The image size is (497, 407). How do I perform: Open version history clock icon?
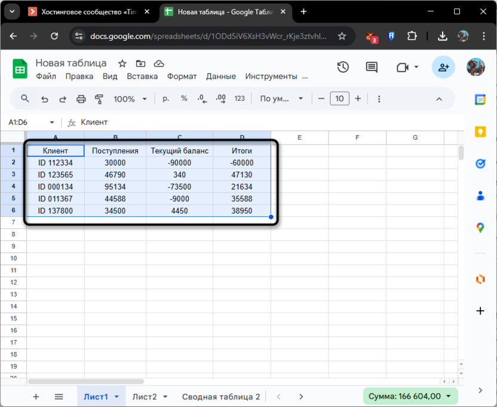tap(343, 68)
